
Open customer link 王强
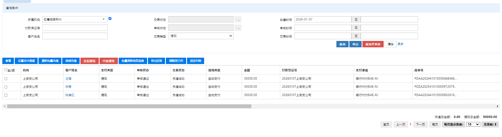[68, 78]
